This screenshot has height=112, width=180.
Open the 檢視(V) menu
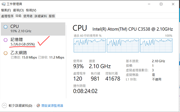pyautogui.click(x=31, y=10)
